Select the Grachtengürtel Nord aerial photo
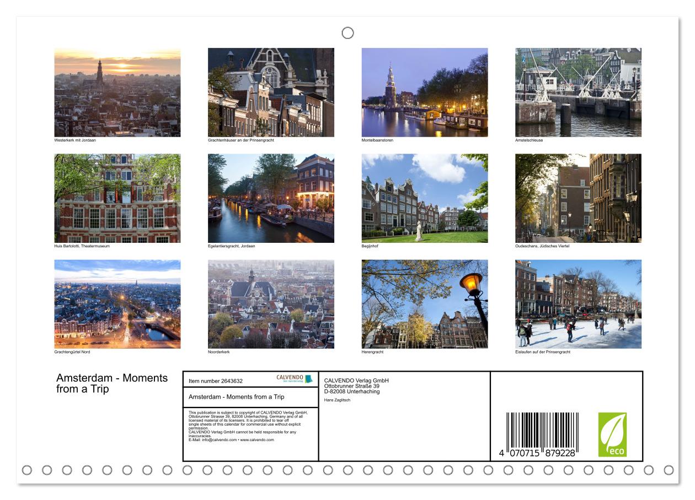Viewport: 695px width, 500px height. pyautogui.click(x=117, y=304)
